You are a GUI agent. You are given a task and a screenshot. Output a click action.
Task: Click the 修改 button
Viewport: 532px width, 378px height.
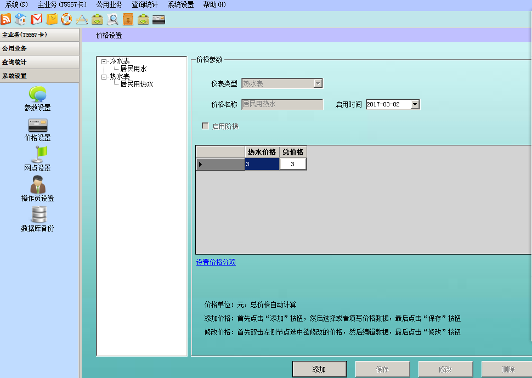(x=445, y=369)
